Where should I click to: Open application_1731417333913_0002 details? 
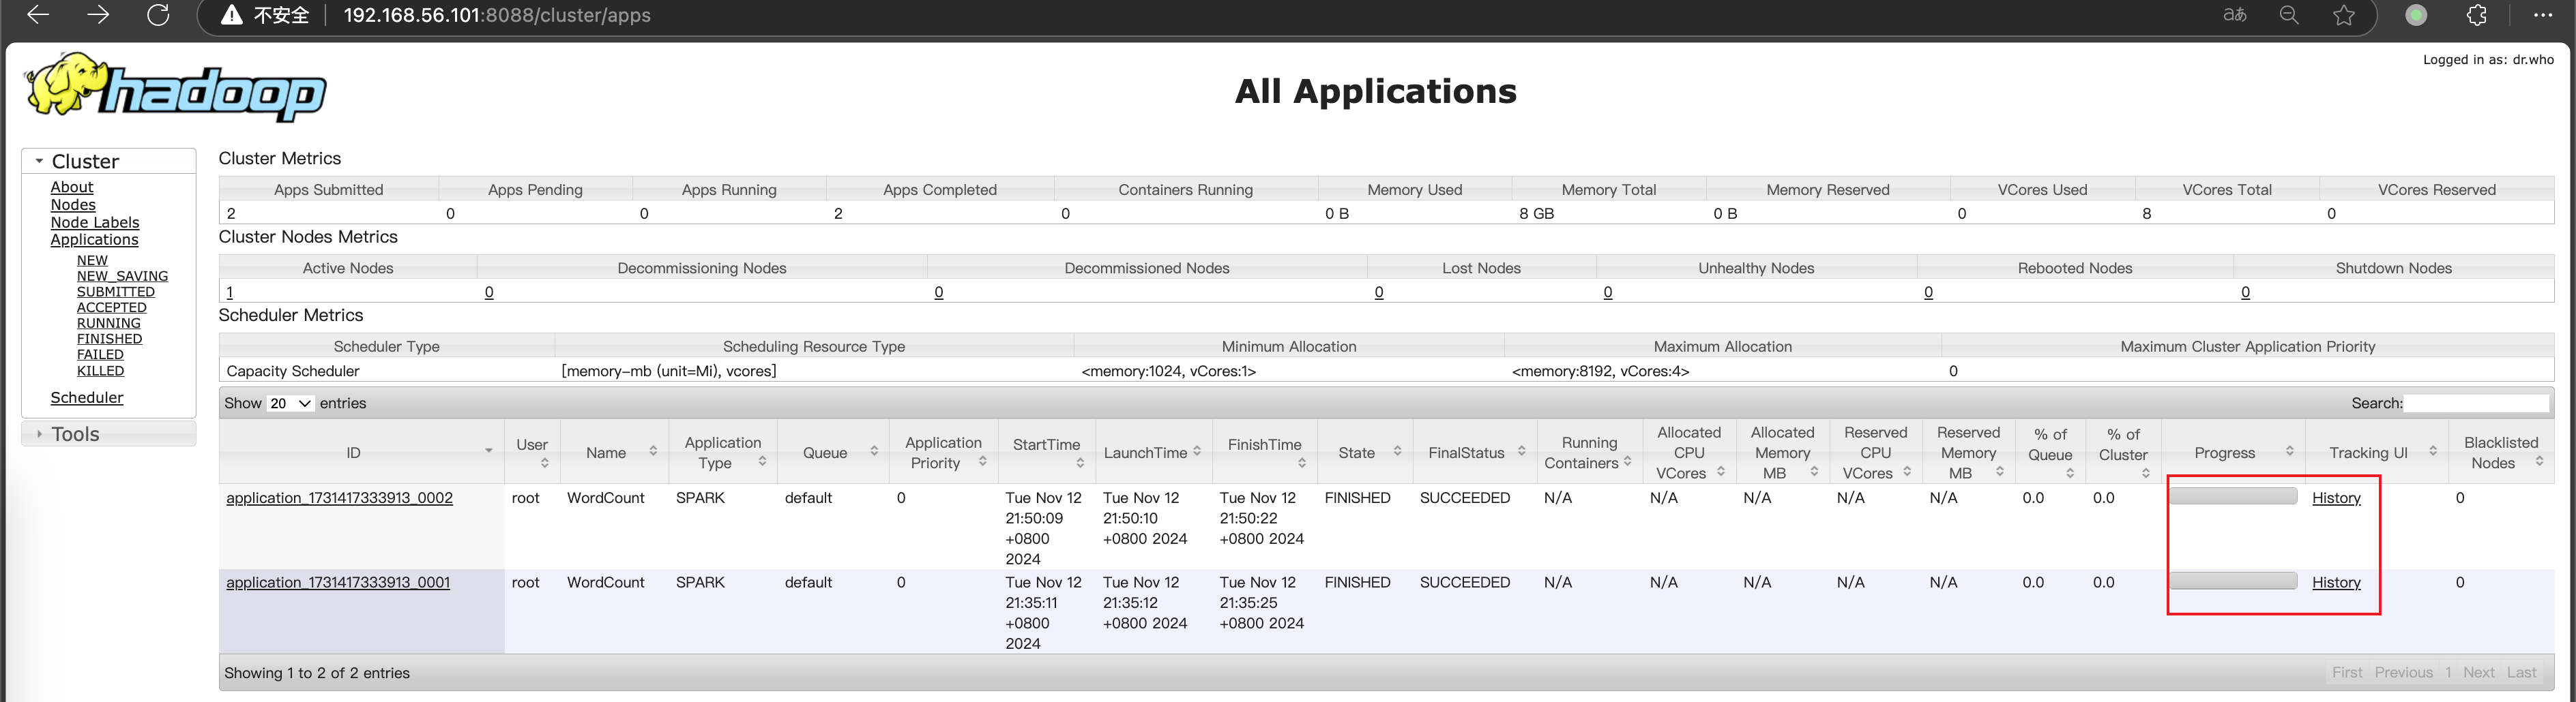[339, 498]
